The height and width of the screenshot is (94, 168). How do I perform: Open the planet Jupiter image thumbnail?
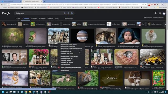pos(82,36)
